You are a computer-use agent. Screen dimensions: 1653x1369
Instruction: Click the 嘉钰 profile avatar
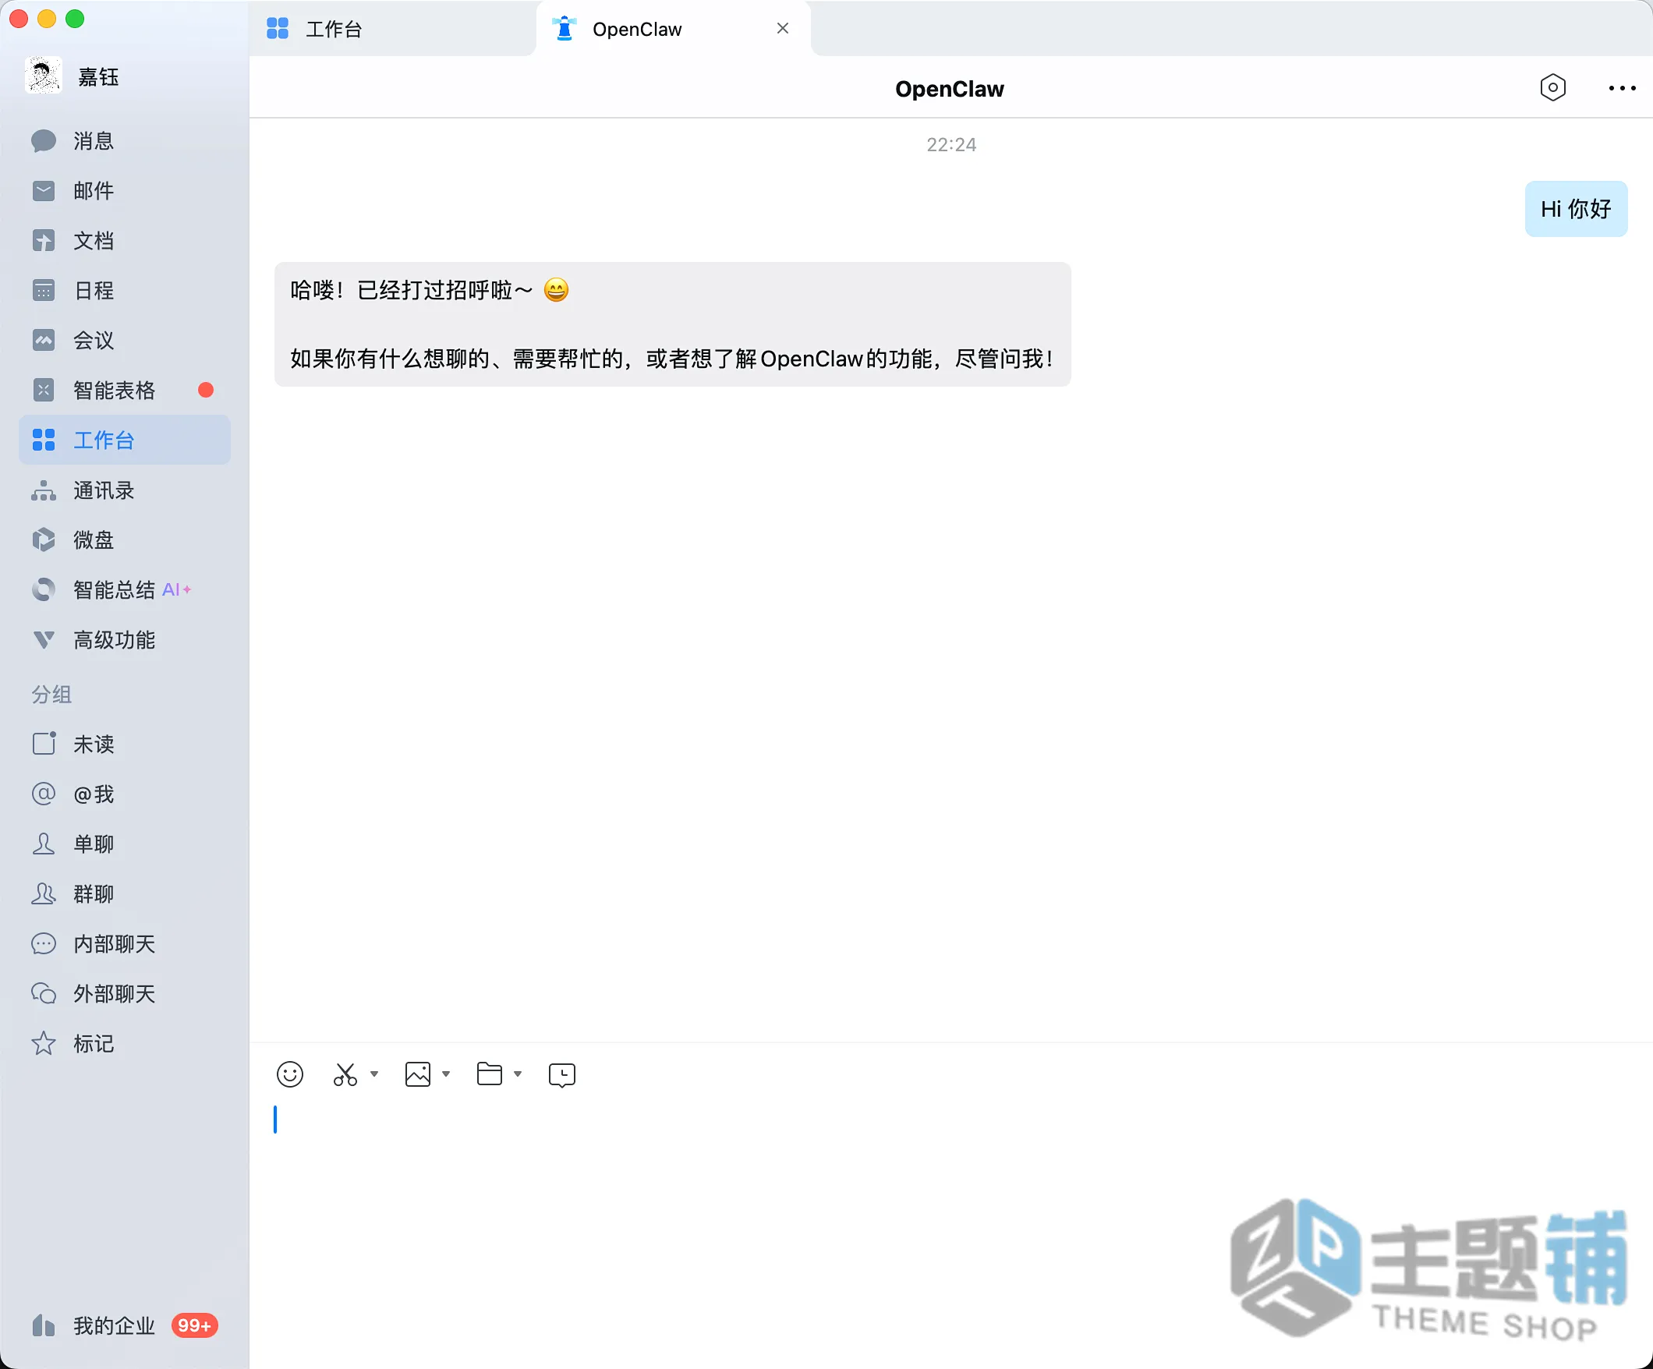point(44,76)
